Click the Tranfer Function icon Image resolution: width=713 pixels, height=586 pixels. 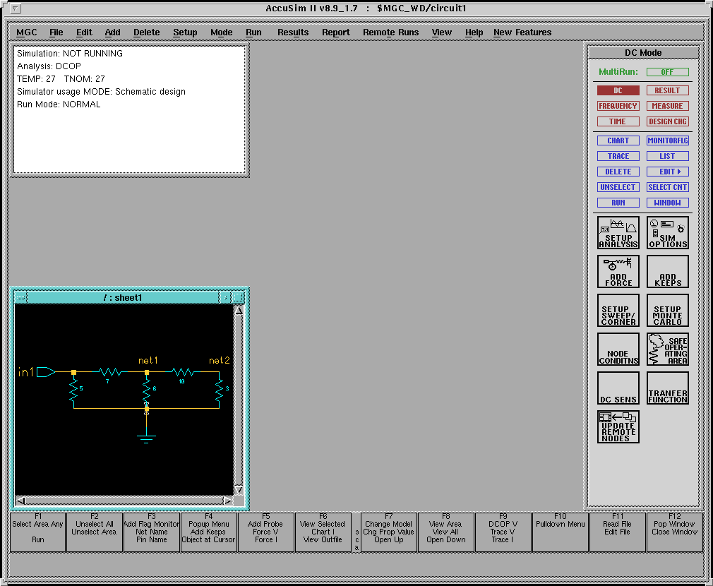(x=668, y=388)
